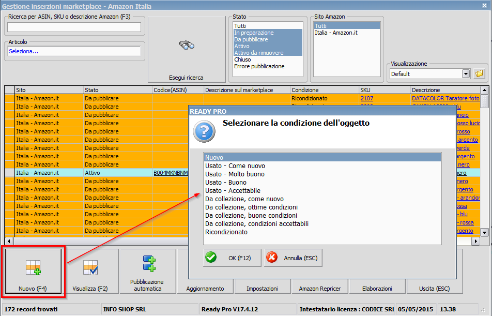Select In preparazione status
This screenshot has width=492, height=316.
tap(268, 33)
